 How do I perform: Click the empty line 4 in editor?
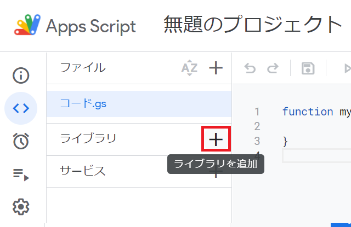click(316, 156)
